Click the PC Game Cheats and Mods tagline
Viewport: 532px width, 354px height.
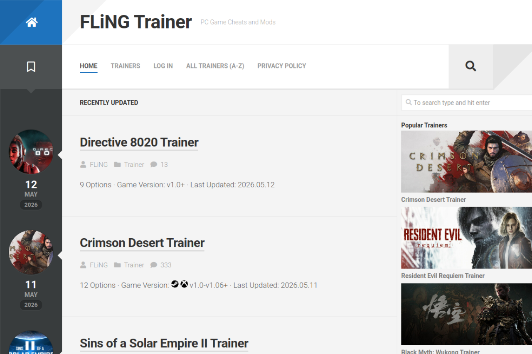coord(238,22)
